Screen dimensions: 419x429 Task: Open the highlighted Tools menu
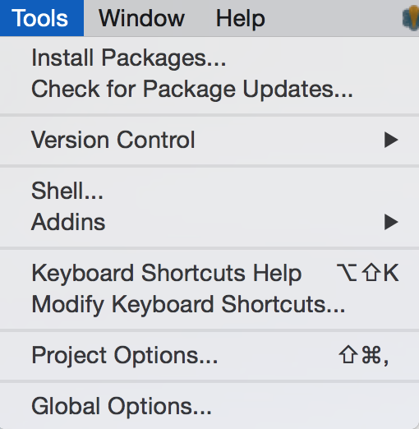pyautogui.click(x=40, y=18)
